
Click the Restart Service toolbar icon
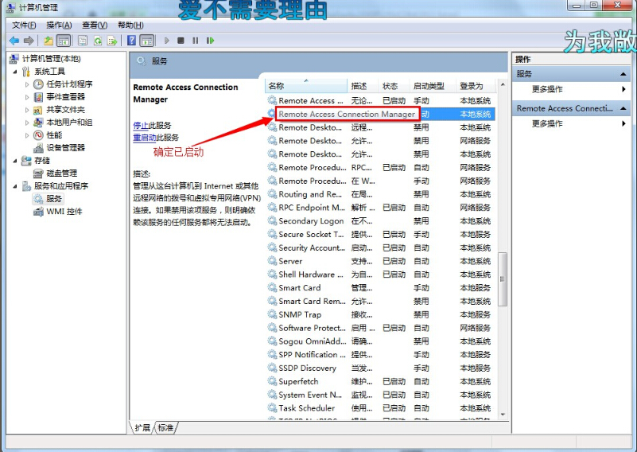pyautogui.click(x=209, y=41)
